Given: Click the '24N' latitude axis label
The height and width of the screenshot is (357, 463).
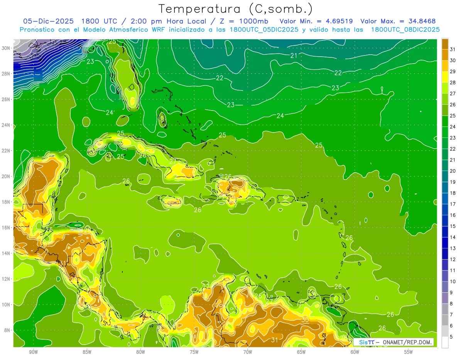Looking at the screenshot, I should coord(6,125).
